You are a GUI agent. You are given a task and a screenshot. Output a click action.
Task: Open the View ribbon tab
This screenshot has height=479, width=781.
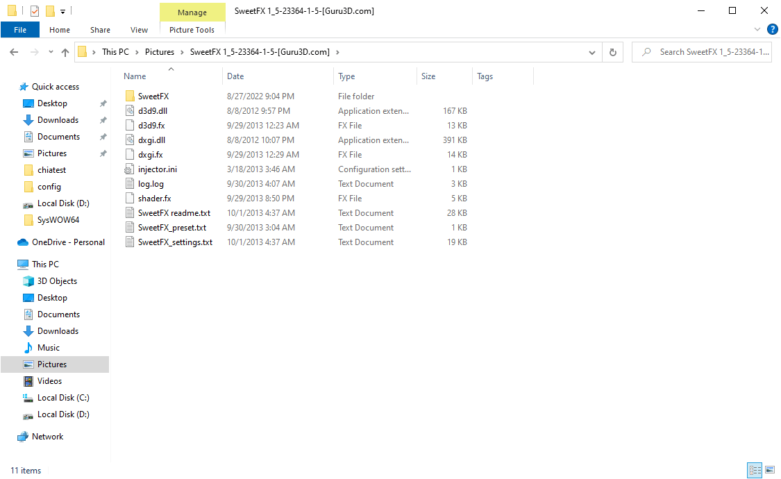139,30
